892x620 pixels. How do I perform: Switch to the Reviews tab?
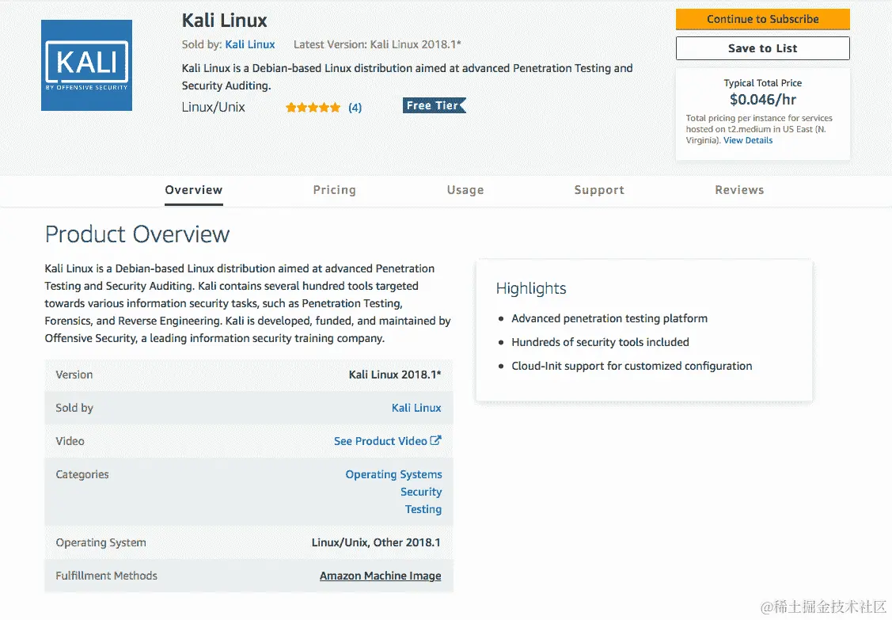[x=739, y=190]
